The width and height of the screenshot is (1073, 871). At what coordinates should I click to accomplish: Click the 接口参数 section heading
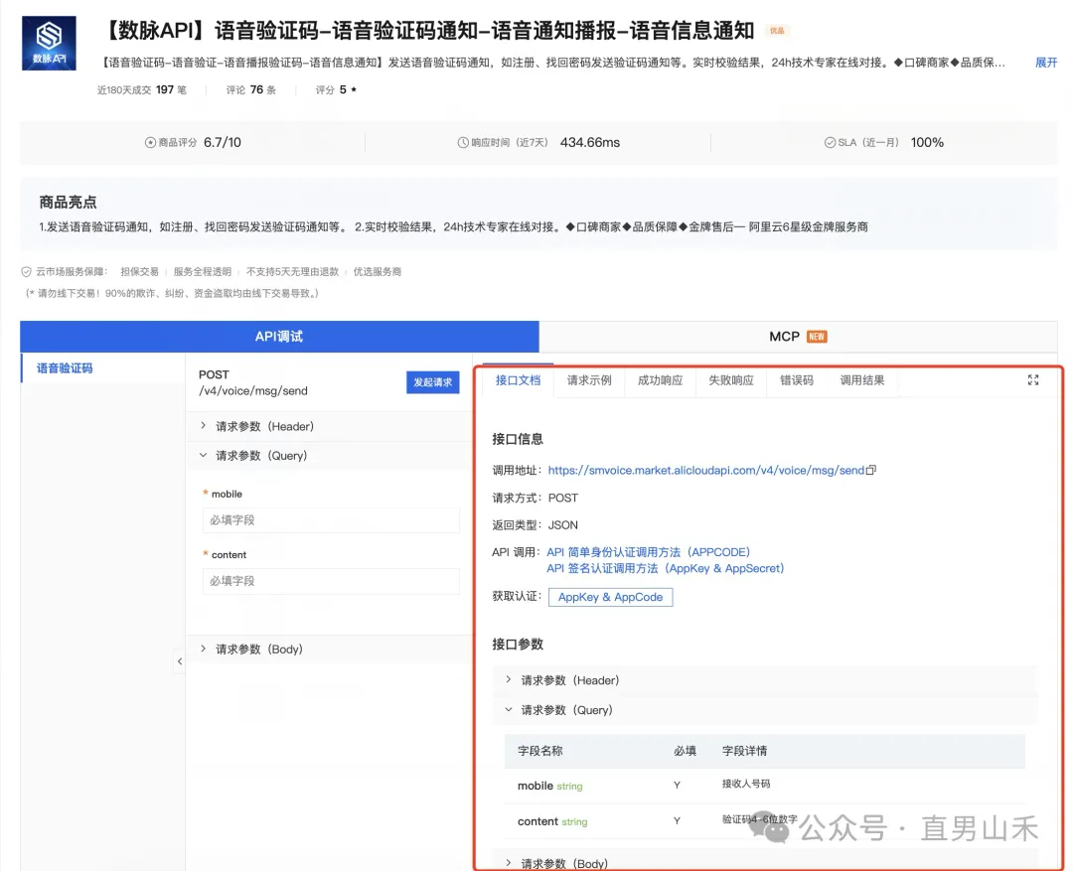click(x=518, y=644)
